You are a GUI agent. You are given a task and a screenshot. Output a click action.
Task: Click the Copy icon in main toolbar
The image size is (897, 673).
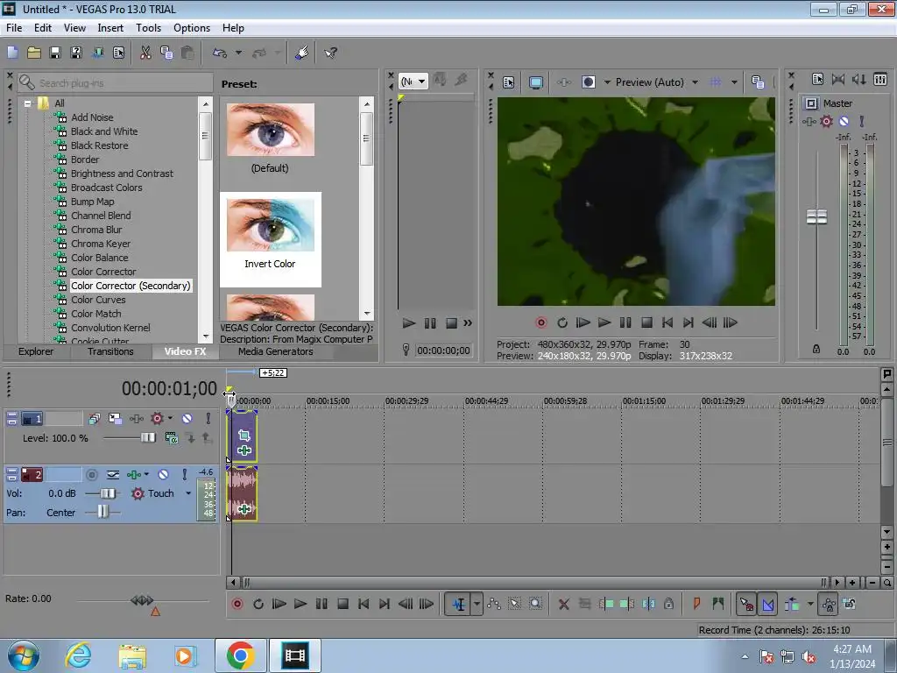pyautogui.click(x=166, y=53)
